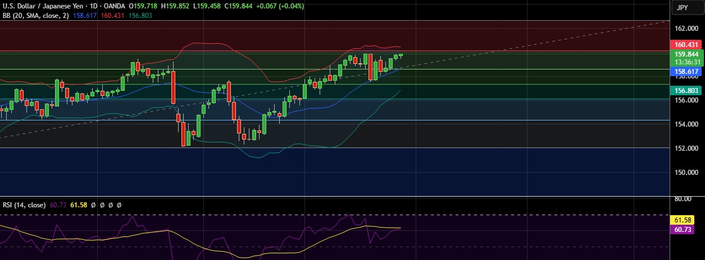Click the OANDA source name in the title
Viewport: 705px width, 260px height.
click(114, 6)
